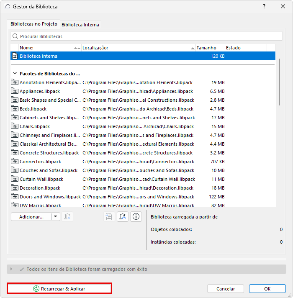Click the Curtain Wall.libpack folder icon
293x298 pixels.
click(x=15, y=179)
